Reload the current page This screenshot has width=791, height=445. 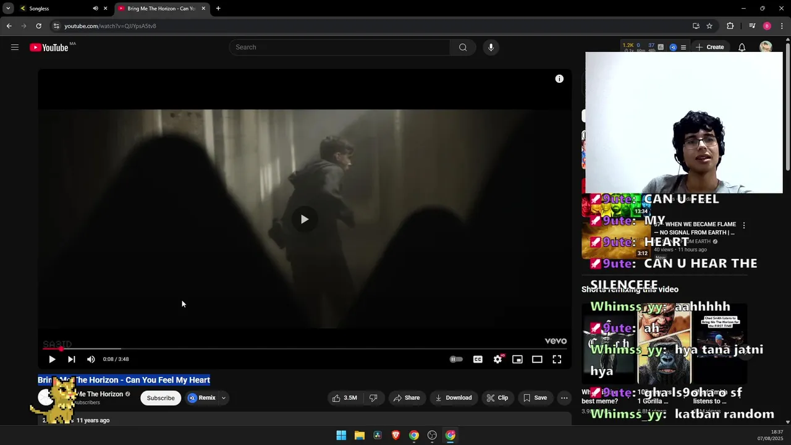[38, 26]
